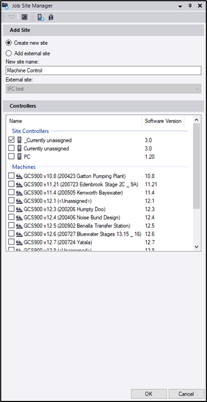Select the version value '11.21'
Image resolution: width=207 pixels, height=402 pixels.
[x=151, y=184]
